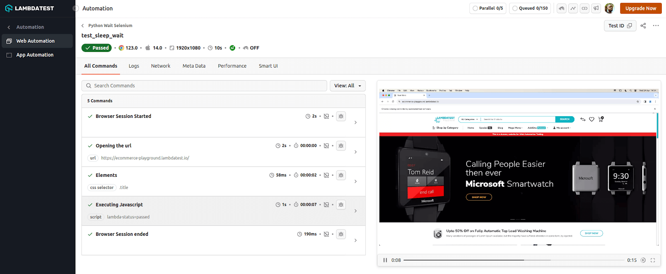Click the test_sleep_wait test name
This screenshot has height=274, width=666.
(102, 36)
